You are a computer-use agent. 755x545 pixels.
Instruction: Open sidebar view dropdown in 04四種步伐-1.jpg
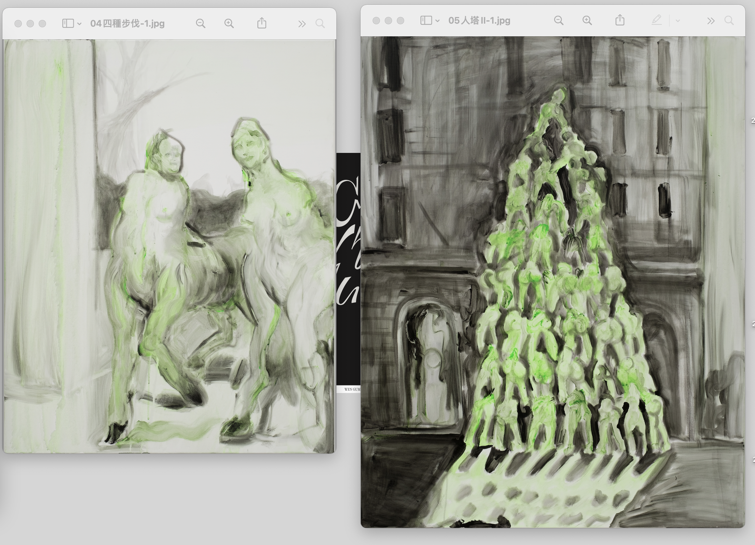[79, 24]
